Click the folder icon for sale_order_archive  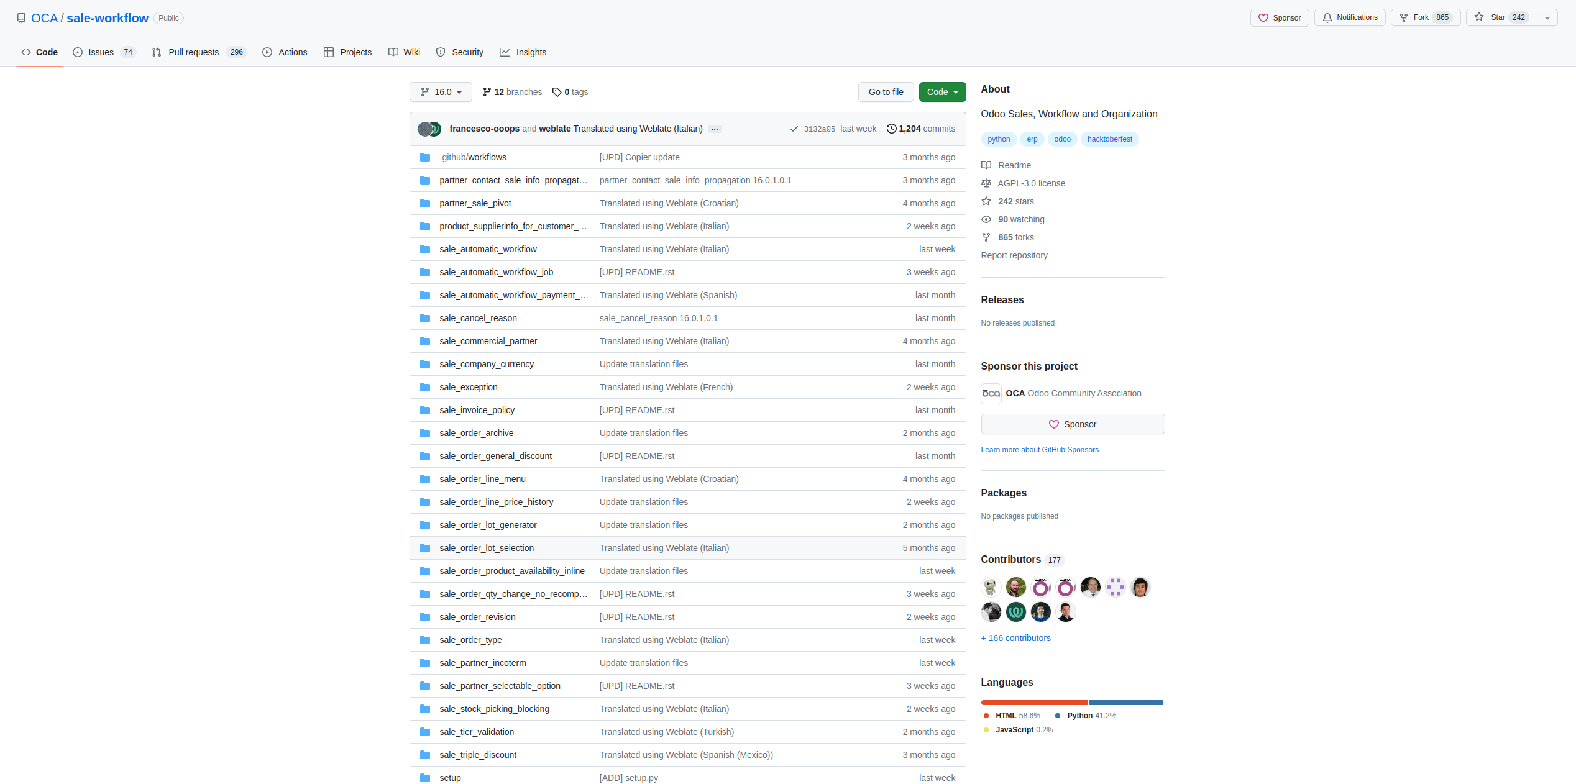(425, 433)
